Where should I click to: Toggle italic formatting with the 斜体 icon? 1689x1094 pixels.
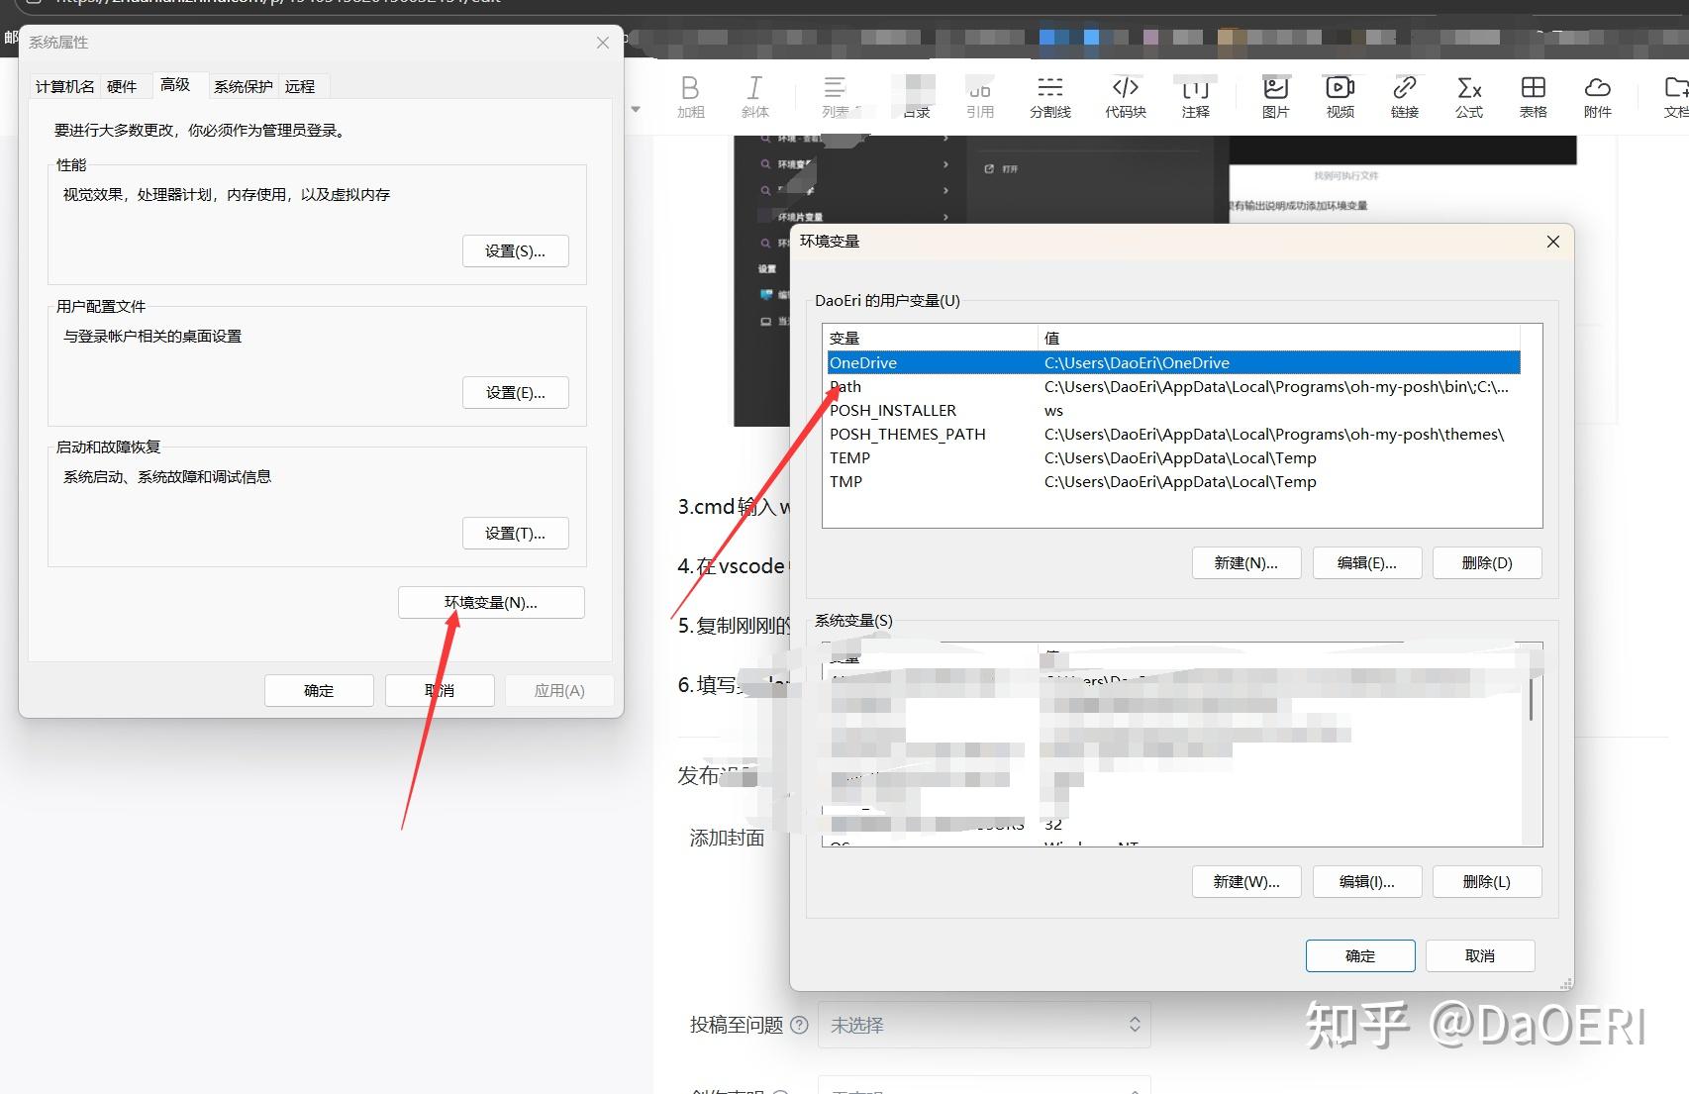click(754, 96)
